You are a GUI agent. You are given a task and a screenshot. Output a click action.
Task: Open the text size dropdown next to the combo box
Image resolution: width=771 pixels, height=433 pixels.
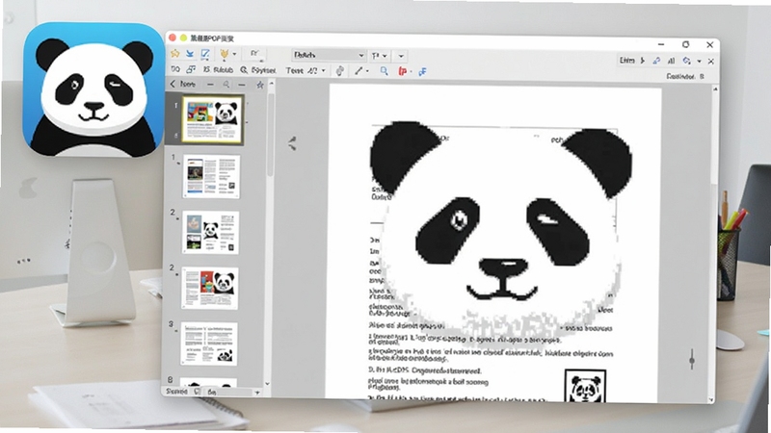(379, 56)
